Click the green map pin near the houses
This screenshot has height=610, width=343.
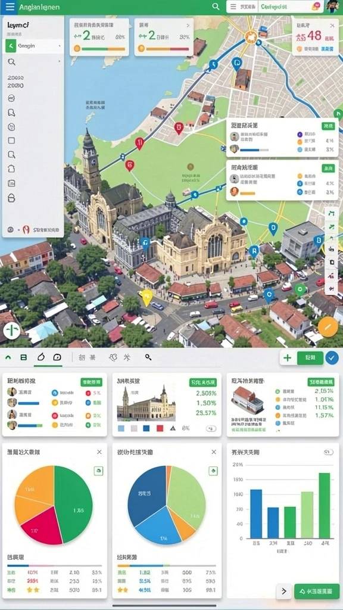click(300, 289)
